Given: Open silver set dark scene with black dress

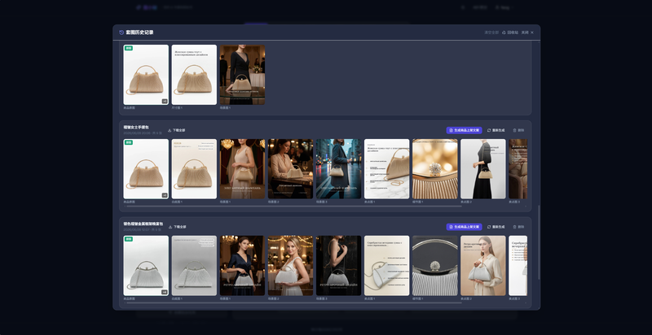Looking at the screenshot, I should point(338,265).
